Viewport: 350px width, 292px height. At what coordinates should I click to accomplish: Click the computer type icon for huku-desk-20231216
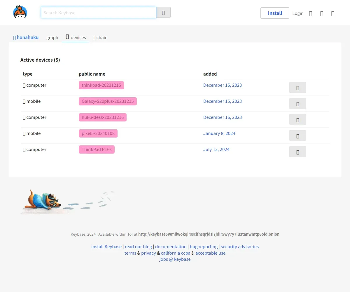24,117
